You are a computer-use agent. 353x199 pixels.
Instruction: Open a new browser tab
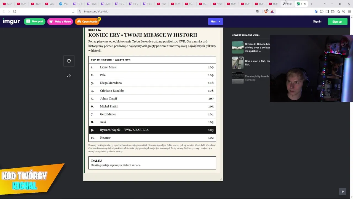312,4
